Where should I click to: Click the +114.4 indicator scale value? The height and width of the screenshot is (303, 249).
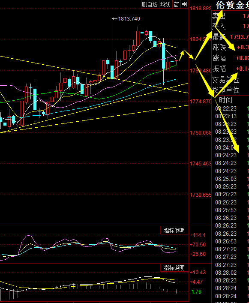pos(198,235)
